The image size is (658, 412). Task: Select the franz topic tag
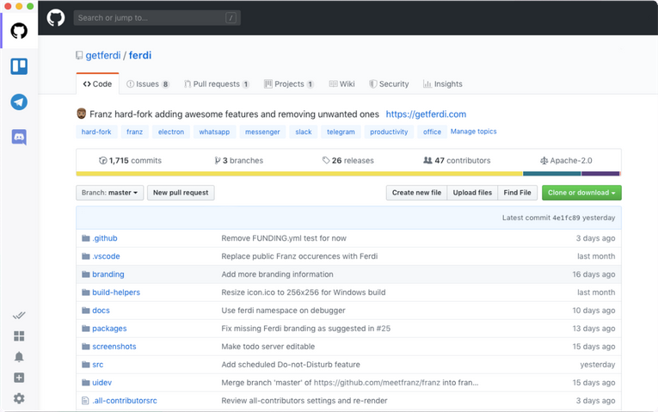(134, 132)
